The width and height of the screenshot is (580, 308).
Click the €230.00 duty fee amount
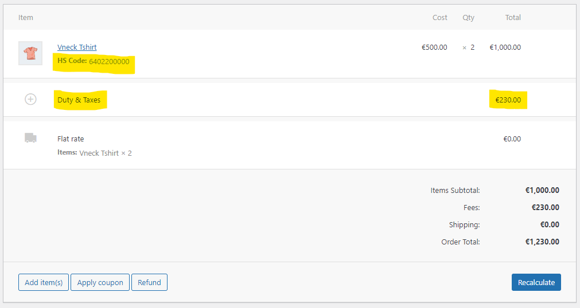click(x=508, y=100)
